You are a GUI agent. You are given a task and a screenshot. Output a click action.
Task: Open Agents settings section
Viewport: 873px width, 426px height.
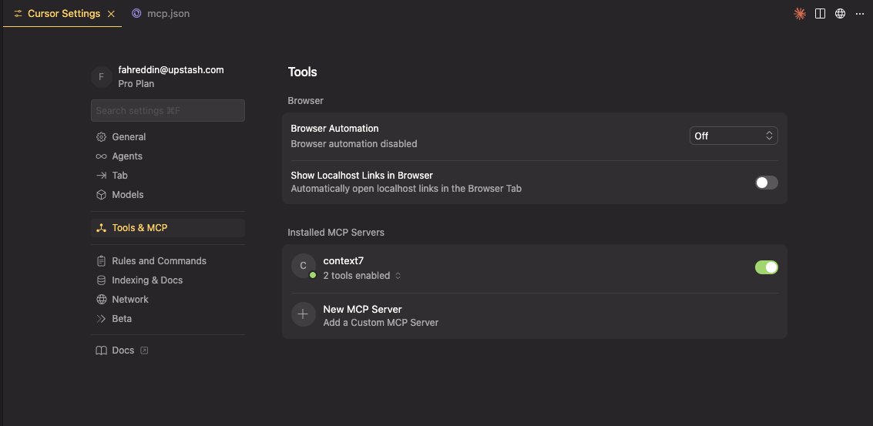167,156
